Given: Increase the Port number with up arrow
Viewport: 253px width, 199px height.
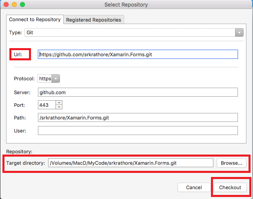Looking at the screenshot, I should 59,103.
